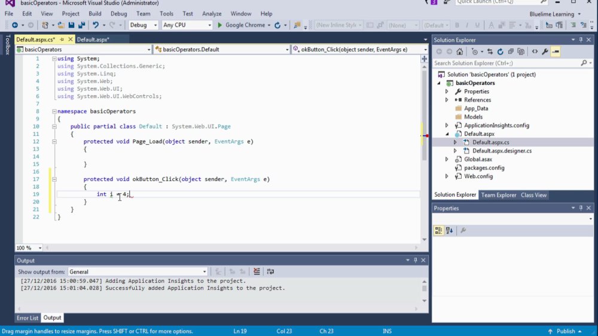Viewport: 598px width, 336px height.
Task: Refresh the Solution Explorer
Action: (501, 51)
